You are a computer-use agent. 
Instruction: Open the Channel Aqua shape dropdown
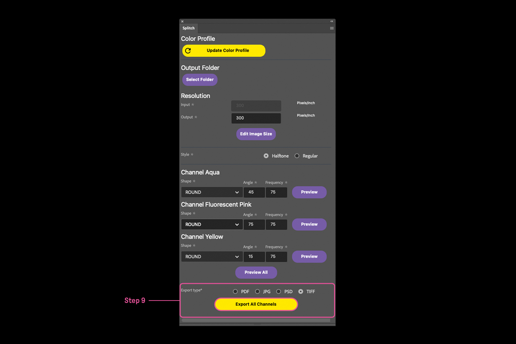coord(212,192)
